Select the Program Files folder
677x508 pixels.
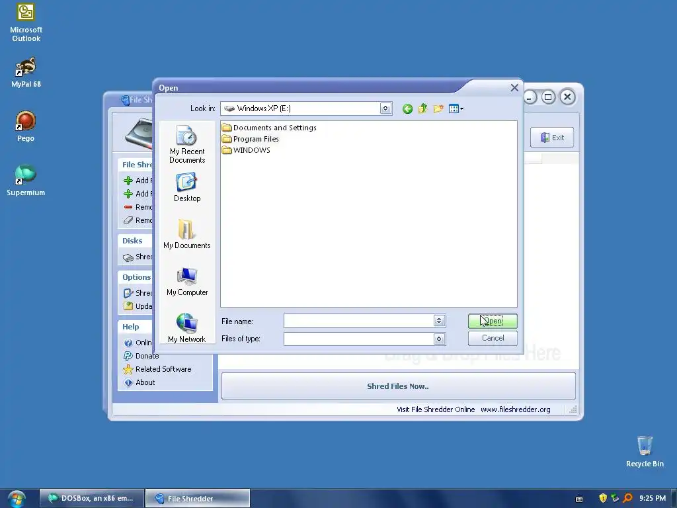tap(251, 139)
